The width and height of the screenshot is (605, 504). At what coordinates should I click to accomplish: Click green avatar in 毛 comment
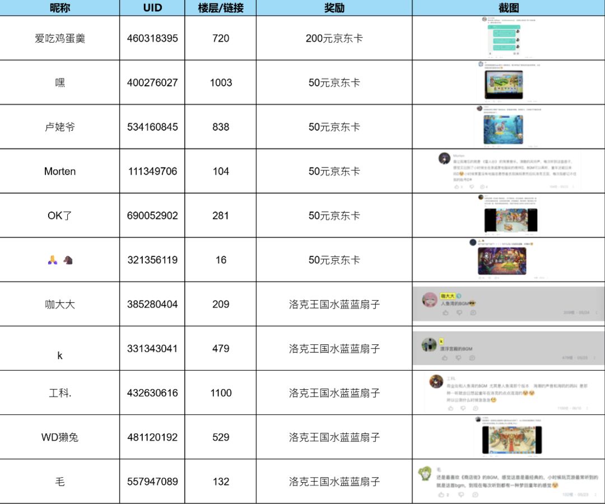[x=425, y=474]
